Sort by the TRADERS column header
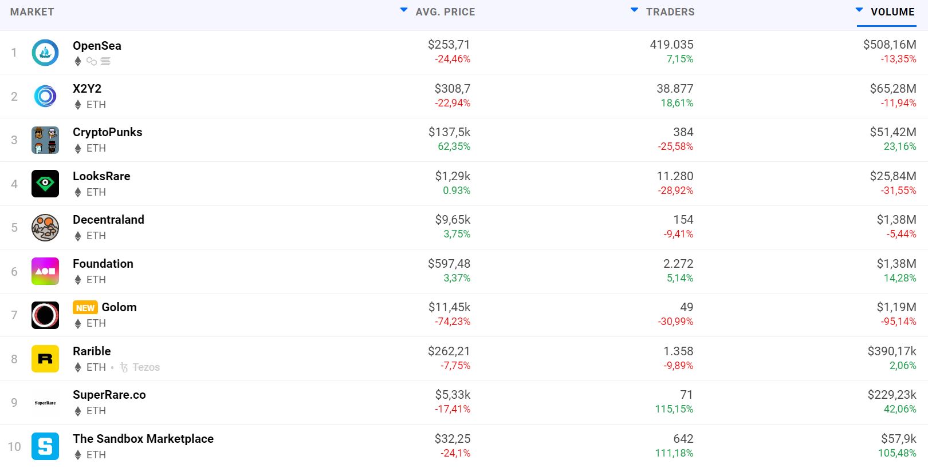This screenshot has width=928, height=468. pos(670,12)
